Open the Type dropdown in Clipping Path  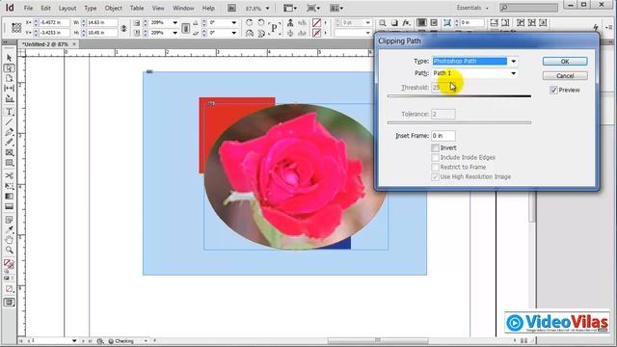(513, 62)
